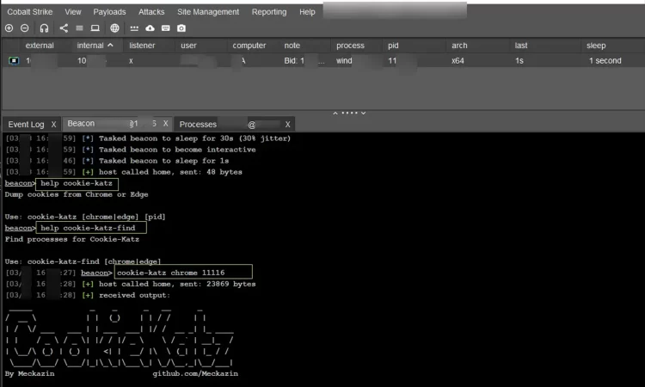Viewport: 645px width, 387px height.
Task: Click 'Dump cookies from Chrome or Edge' line
Action: click(77, 194)
